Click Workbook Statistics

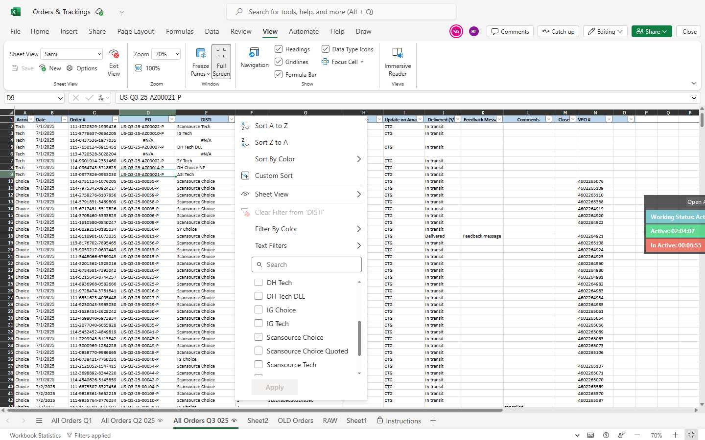(x=35, y=435)
